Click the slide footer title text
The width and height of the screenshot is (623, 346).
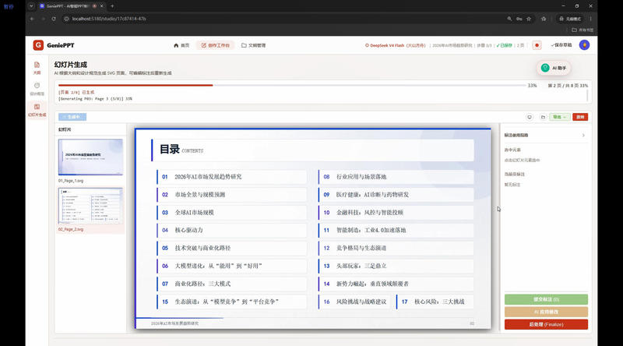coord(174,323)
